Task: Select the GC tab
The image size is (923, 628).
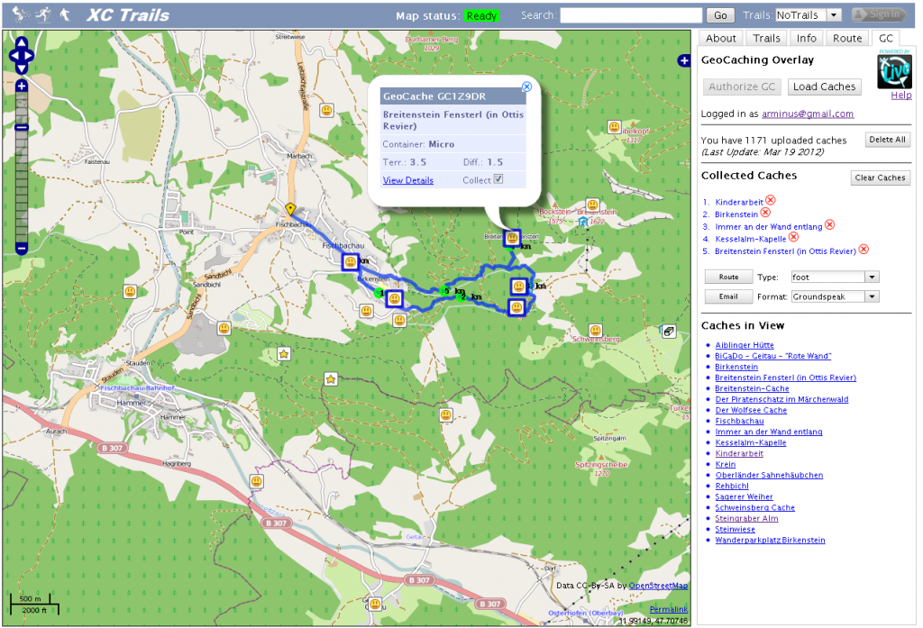Action: pos(886,38)
